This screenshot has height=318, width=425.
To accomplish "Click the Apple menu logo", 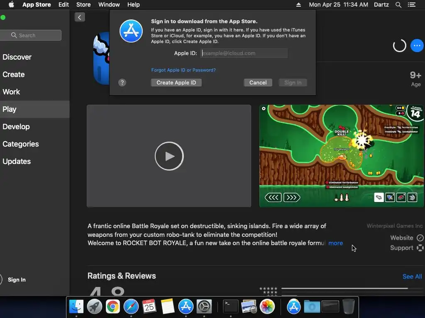I will (x=11, y=5).
